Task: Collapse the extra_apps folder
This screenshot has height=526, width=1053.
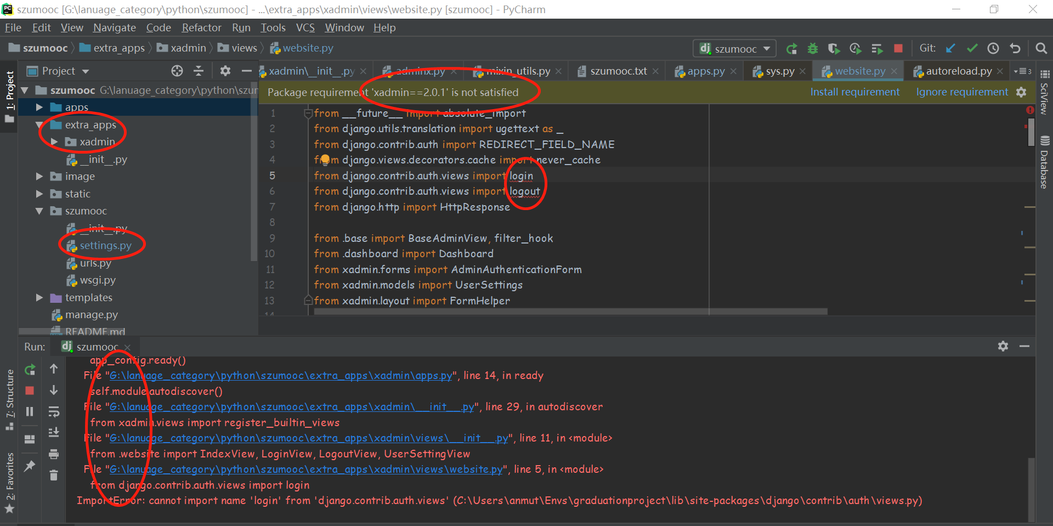Action: coord(39,125)
